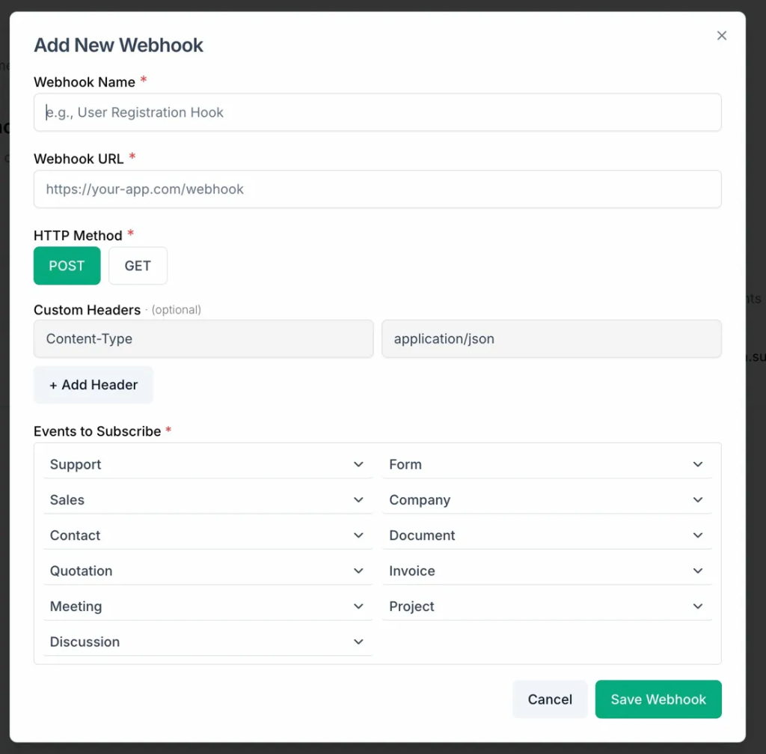Expand the Document events chevron arrow
This screenshot has height=754, width=766.
[x=697, y=535]
